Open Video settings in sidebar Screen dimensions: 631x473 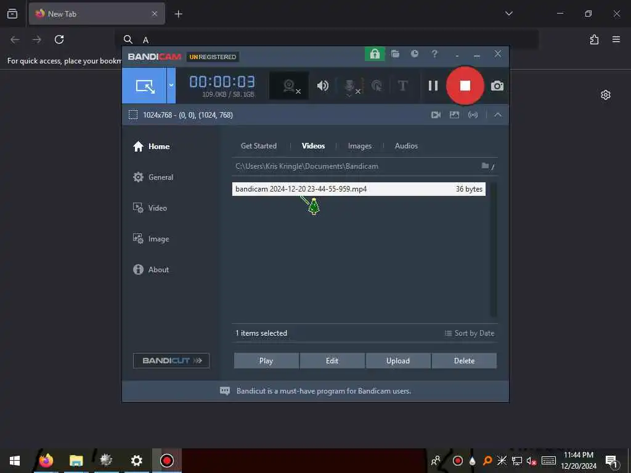point(150,208)
